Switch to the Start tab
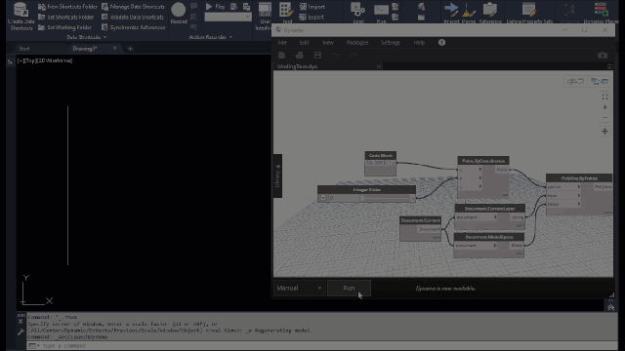Screen dimensions: 625x351 pyautogui.click(x=24, y=49)
